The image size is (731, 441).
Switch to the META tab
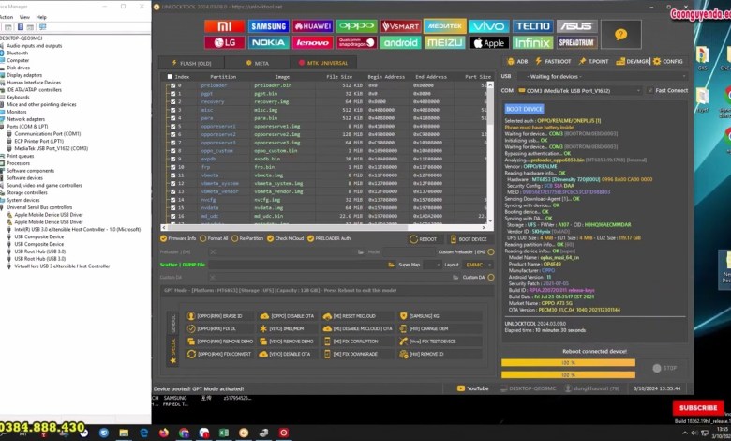(258, 63)
